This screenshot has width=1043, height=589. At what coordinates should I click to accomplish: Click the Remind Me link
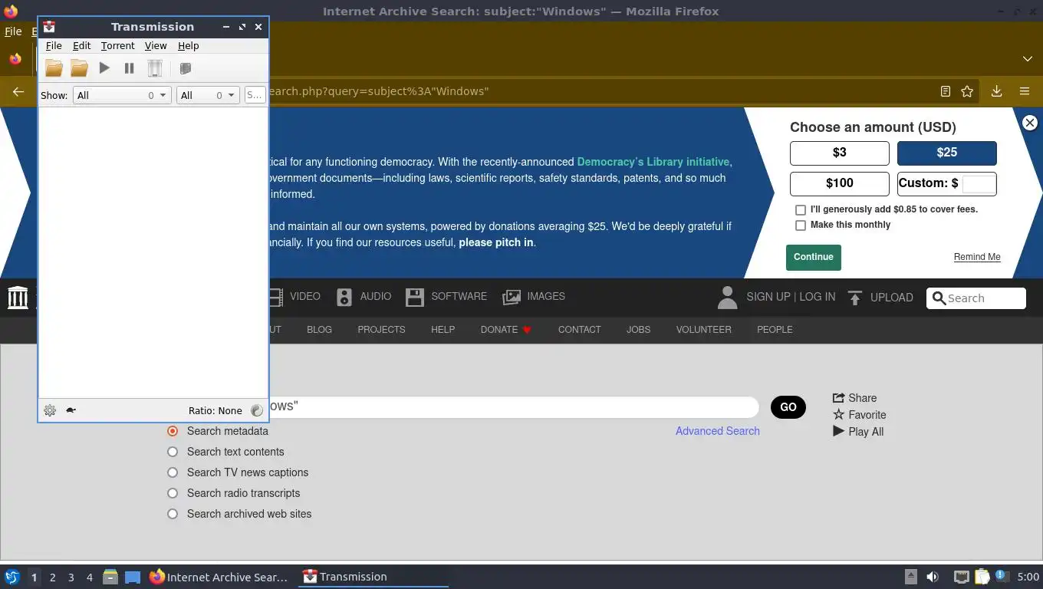tap(977, 257)
